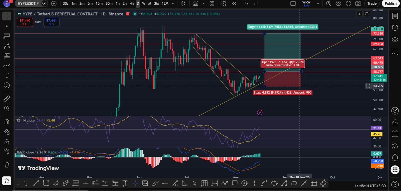Toggle magnet mode in left sidebar
Screen dimensions: 401x191
coord(7,122)
